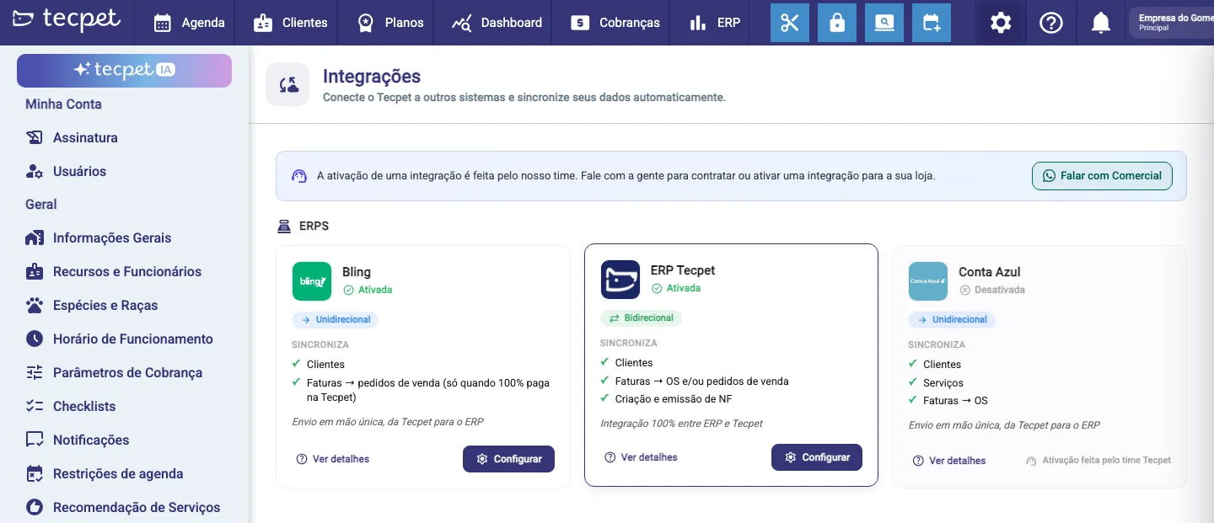The width and height of the screenshot is (1214, 523).
Task: View details of ERP Tecpet integration
Action: point(642,457)
